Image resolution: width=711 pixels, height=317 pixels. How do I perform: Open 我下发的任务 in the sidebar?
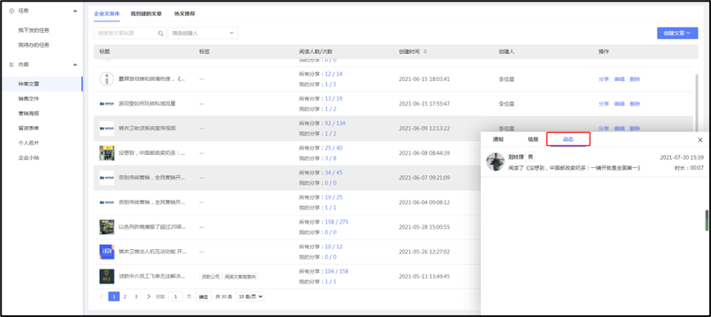coord(34,30)
